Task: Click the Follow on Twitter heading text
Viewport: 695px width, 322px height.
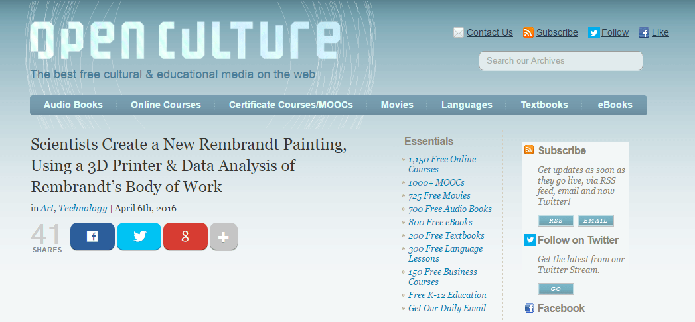Action: point(578,240)
